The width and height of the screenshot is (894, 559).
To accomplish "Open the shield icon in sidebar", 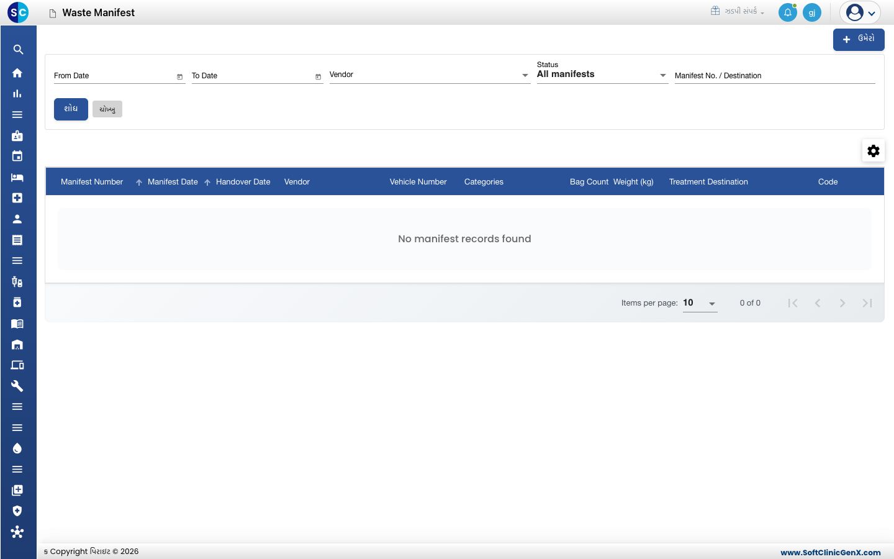I will click(17, 511).
